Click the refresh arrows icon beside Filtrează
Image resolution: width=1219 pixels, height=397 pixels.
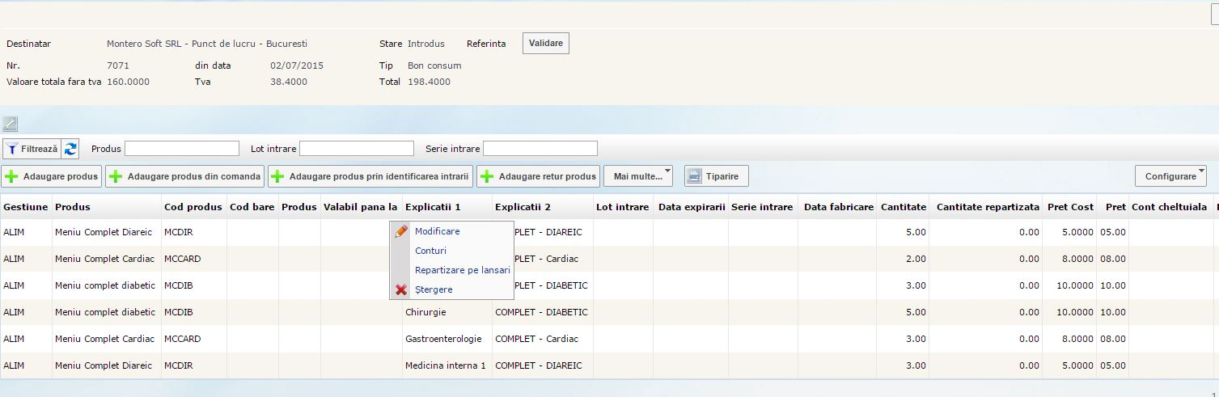click(71, 149)
